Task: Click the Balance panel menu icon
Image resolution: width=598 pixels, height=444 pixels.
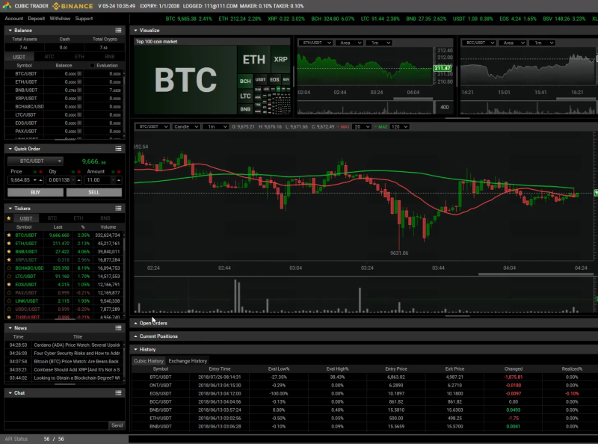Action: coord(119,30)
